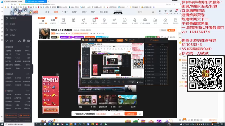Screen dimensions: 225x126
Task: Click 我要开播 button in sidebar
Action: tap(24, 115)
